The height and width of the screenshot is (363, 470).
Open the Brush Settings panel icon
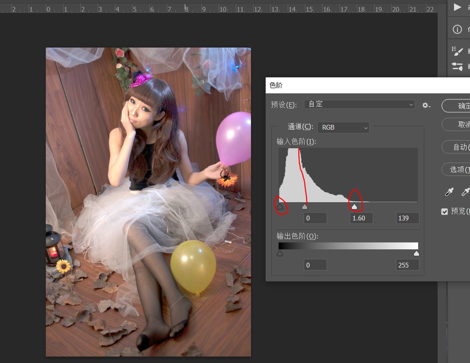[x=457, y=51]
